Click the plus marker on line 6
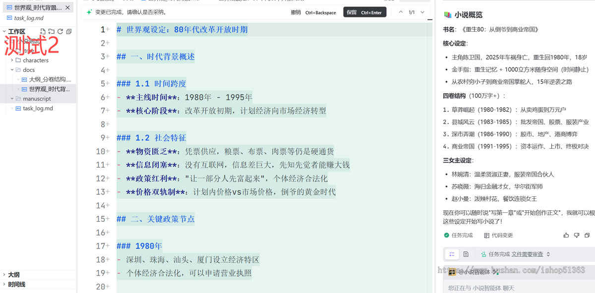The image size is (595, 293). (107, 97)
